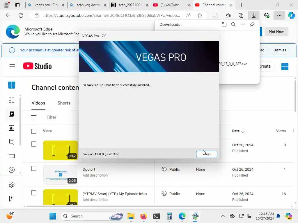Open the first yellow 0:42 thumbnail

coord(61,150)
